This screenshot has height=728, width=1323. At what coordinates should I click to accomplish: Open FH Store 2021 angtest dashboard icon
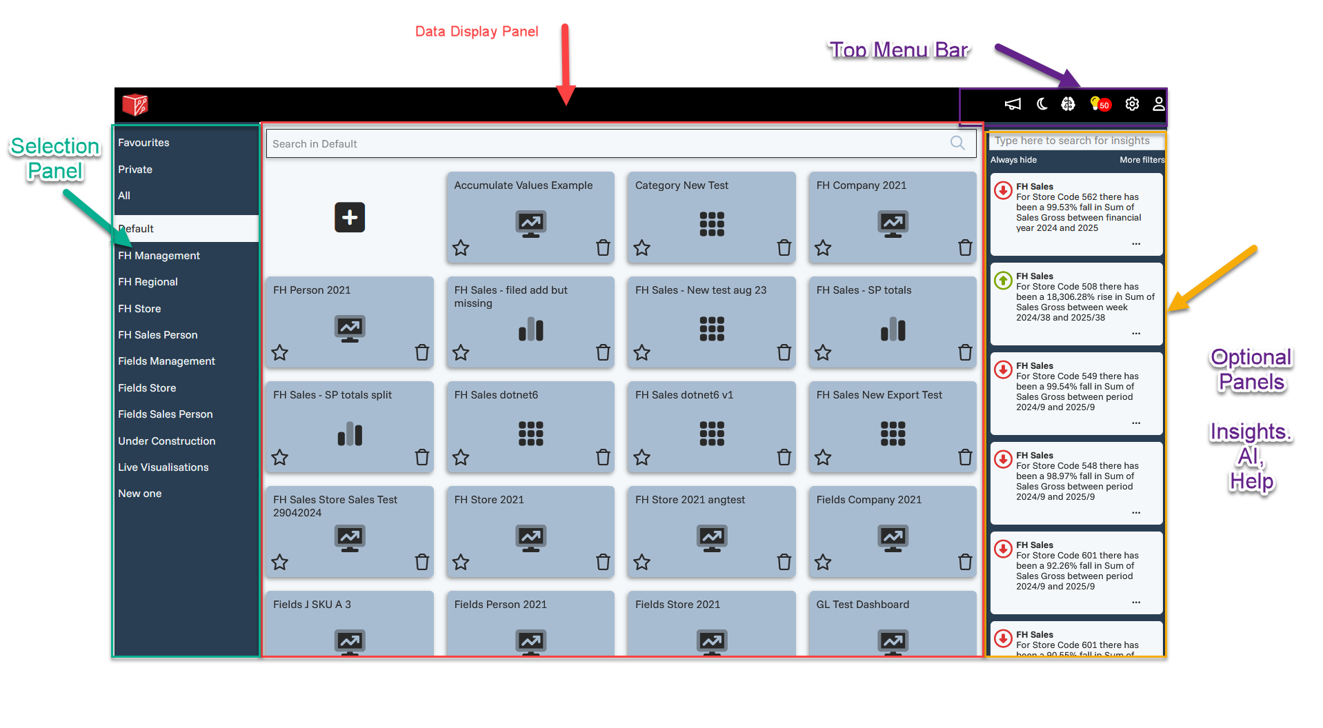coord(712,538)
